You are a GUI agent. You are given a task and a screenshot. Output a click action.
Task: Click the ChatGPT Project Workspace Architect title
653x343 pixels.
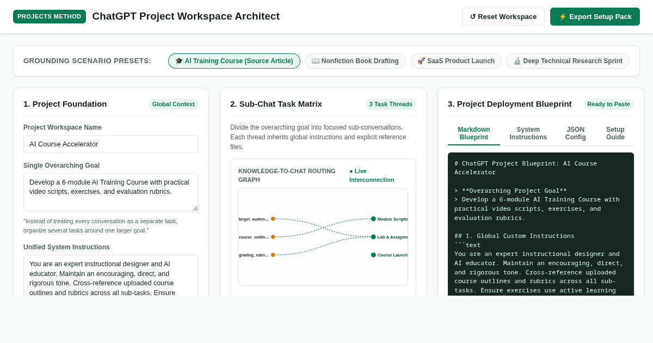point(186,16)
